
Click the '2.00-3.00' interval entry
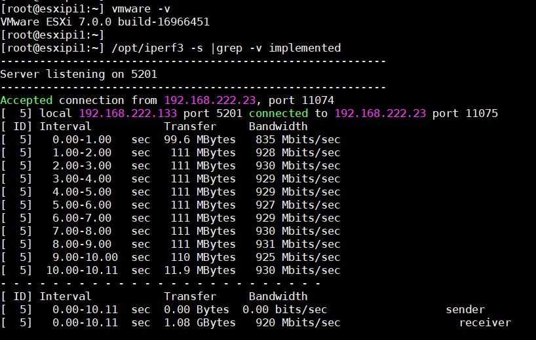[82, 165]
